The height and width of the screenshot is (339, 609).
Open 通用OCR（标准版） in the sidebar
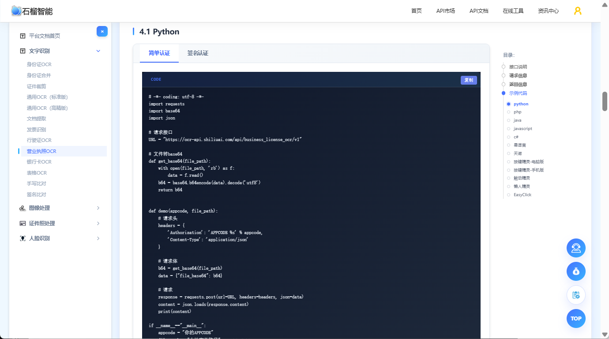[x=47, y=97]
